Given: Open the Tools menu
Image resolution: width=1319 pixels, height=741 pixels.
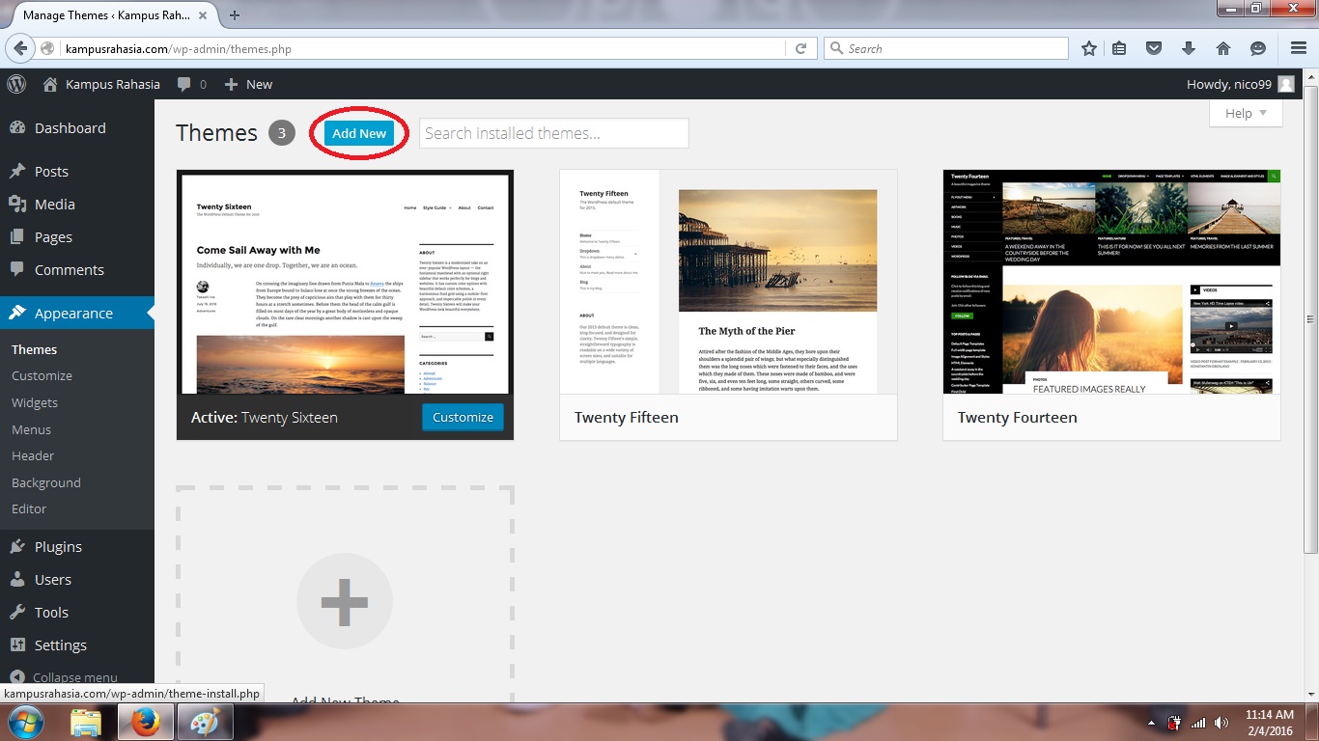Looking at the screenshot, I should pyautogui.click(x=77, y=612).
